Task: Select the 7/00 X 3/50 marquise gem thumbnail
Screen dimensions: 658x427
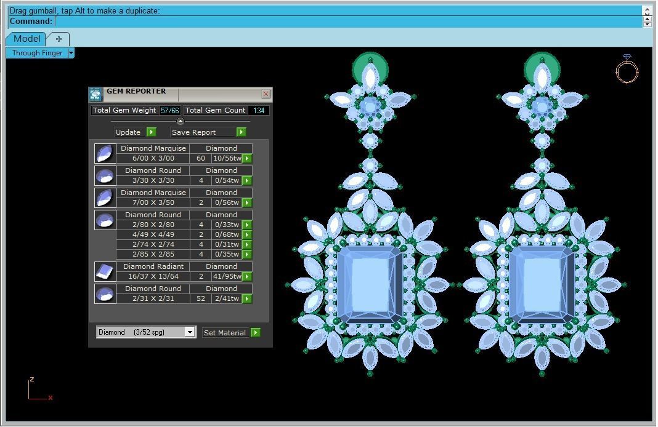Action: click(x=105, y=198)
